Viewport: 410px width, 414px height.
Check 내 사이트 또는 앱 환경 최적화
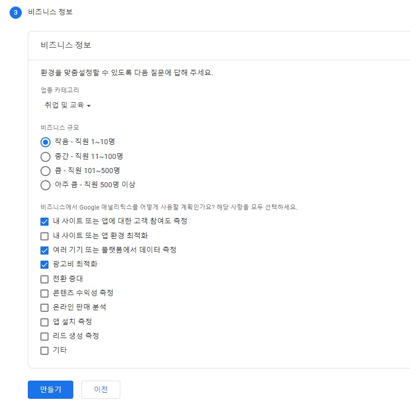44,235
